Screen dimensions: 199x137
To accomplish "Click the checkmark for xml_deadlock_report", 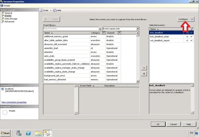I will click(191, 40).
